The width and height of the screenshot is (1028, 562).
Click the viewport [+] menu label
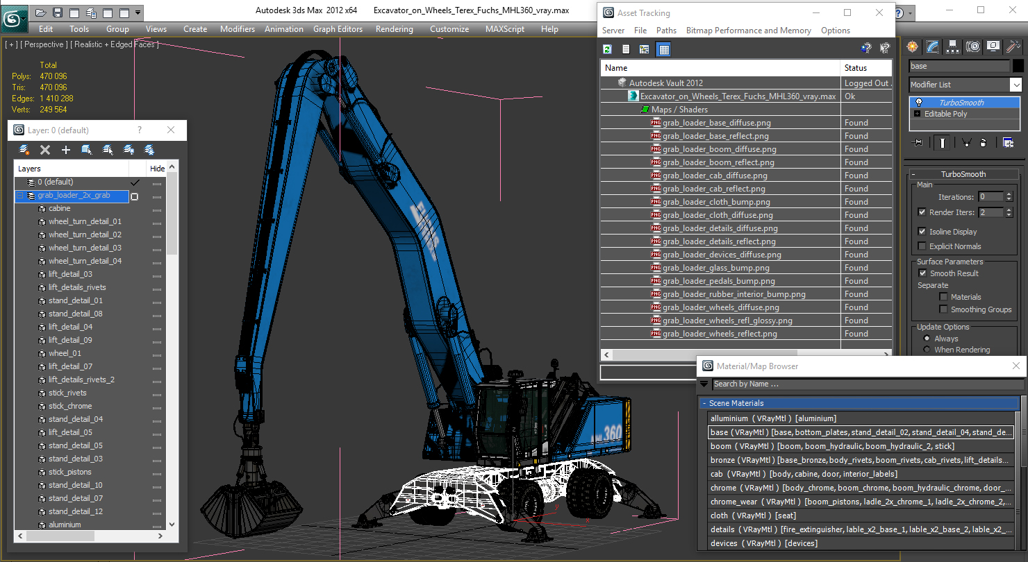tap(10, 44)
